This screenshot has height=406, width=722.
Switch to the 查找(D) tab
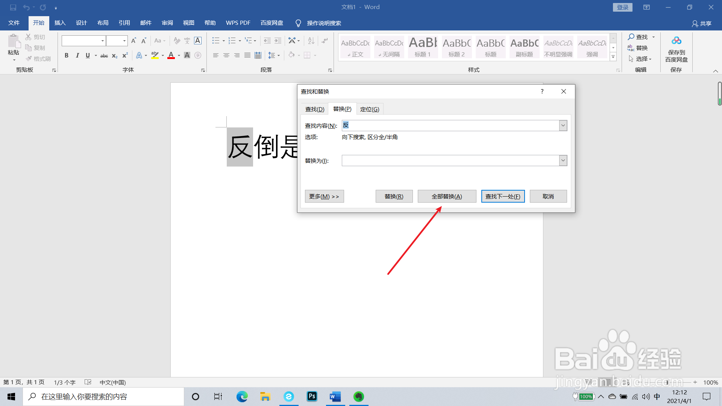click(x=314, y=109)
